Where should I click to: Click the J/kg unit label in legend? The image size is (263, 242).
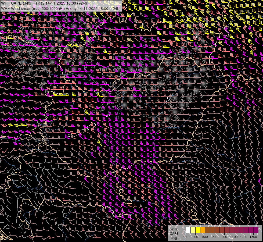pyautogui.click(x=174, y=238)
